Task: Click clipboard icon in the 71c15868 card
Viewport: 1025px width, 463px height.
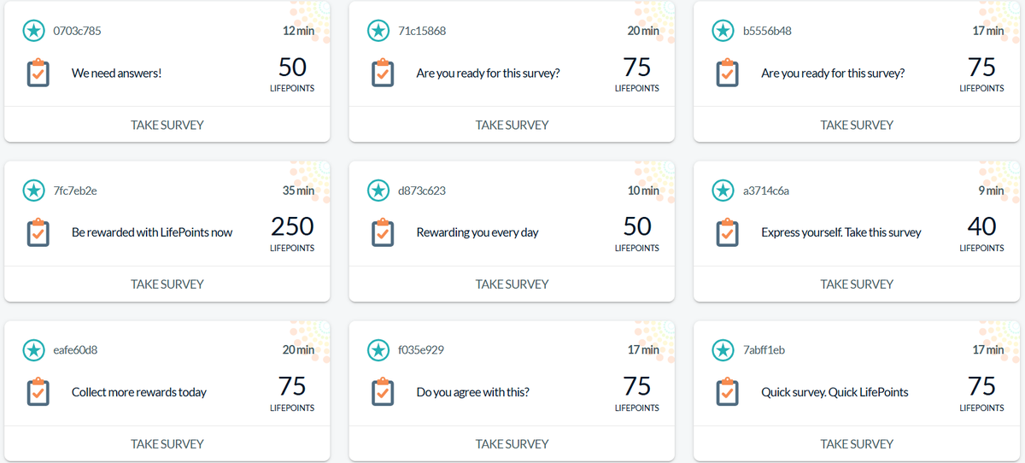Action: pyautogui.click(x=383, y=73)
